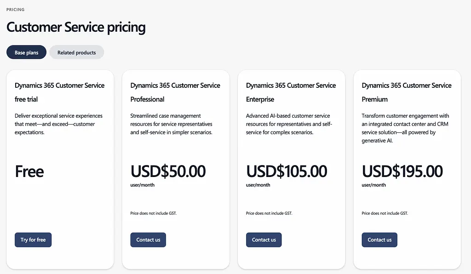Click the Customer Service Enterprise plan title
This screenshot has width=471, height=274.
(x=291, y=92)
